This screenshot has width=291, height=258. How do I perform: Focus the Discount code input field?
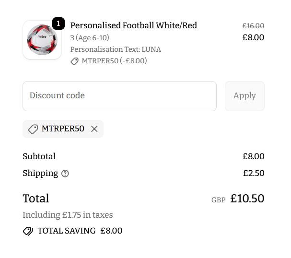[x=119, y=96]
